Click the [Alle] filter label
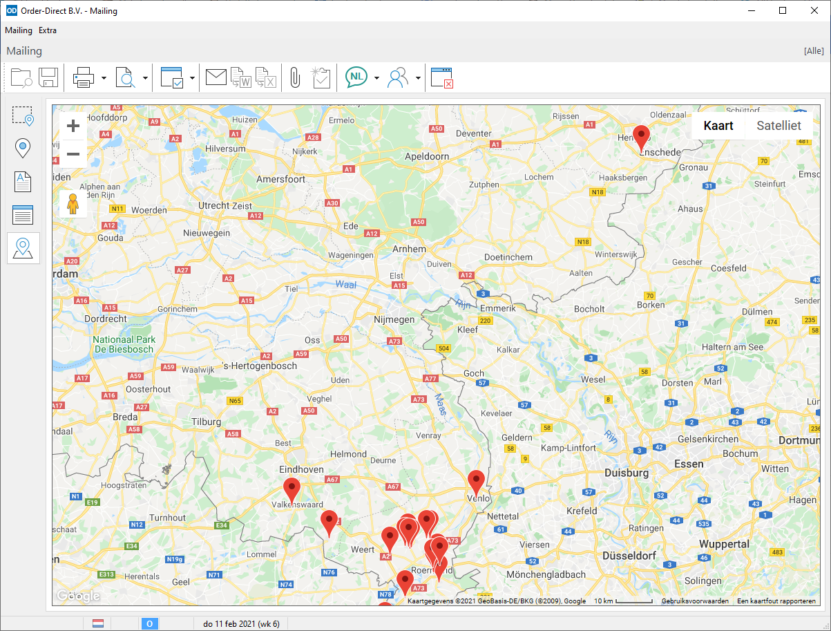Screen dimensions: 831x631 tap(814, 51)
